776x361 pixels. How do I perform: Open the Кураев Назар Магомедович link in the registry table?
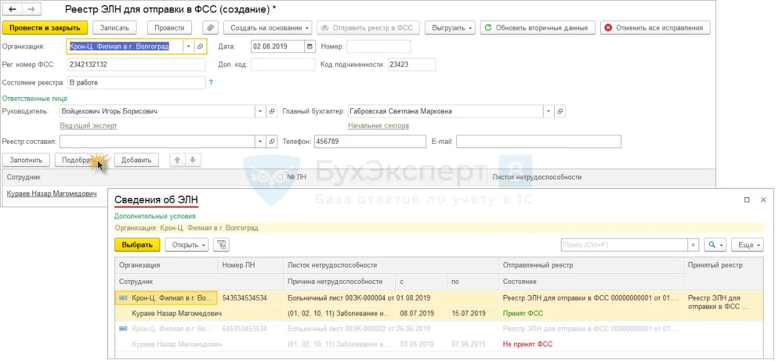52,194
